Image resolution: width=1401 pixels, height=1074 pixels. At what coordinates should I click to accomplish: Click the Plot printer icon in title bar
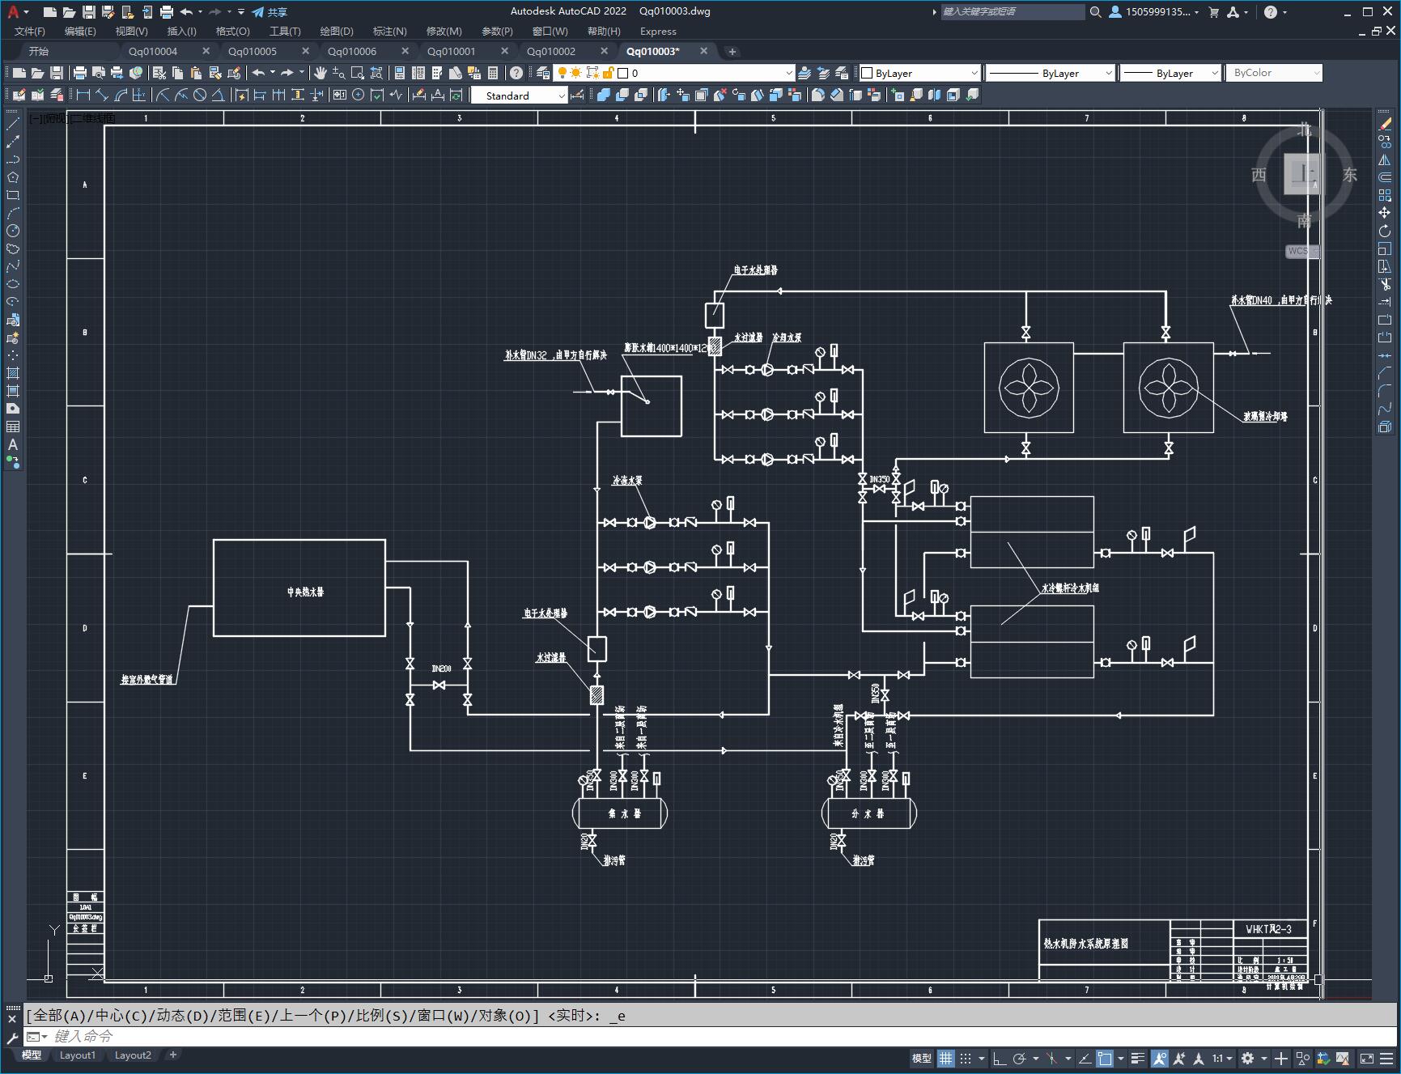tap(167, 12)
